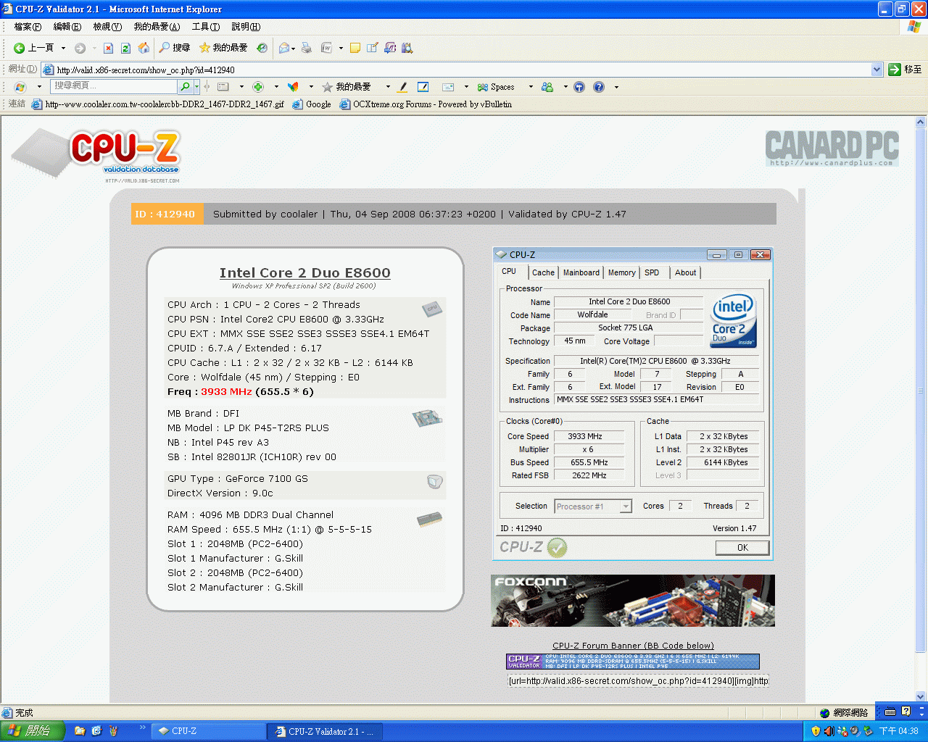Open the 說明(H) menu

coord(246,27)
